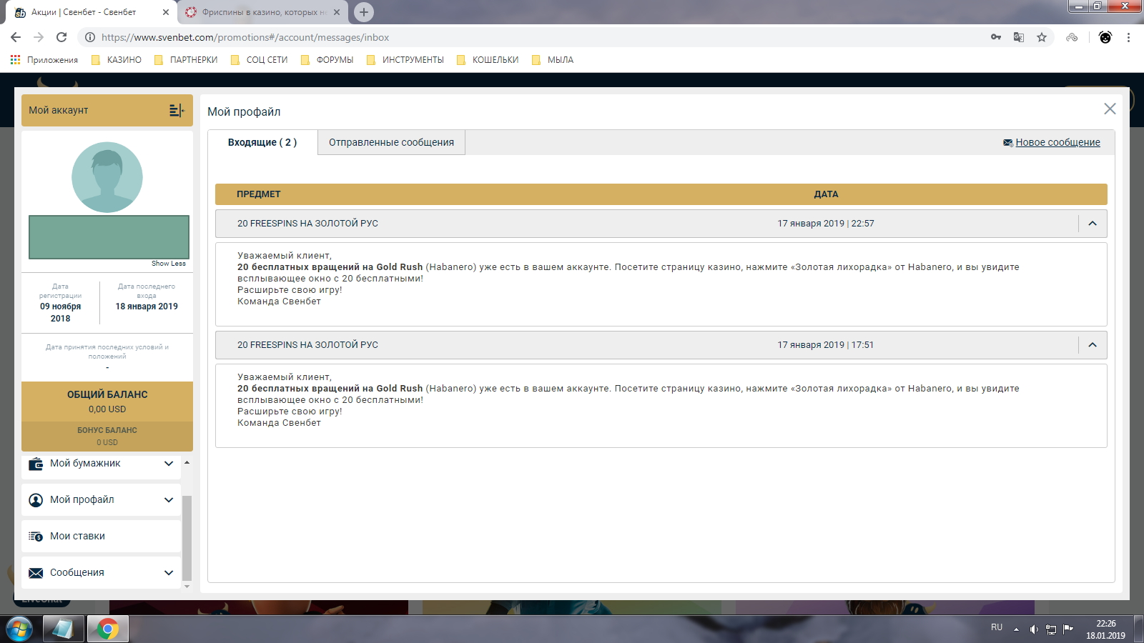Click the gray extension icon beside the star
This screenshot has height=643, width=1144.
[x=1072, y=37]
